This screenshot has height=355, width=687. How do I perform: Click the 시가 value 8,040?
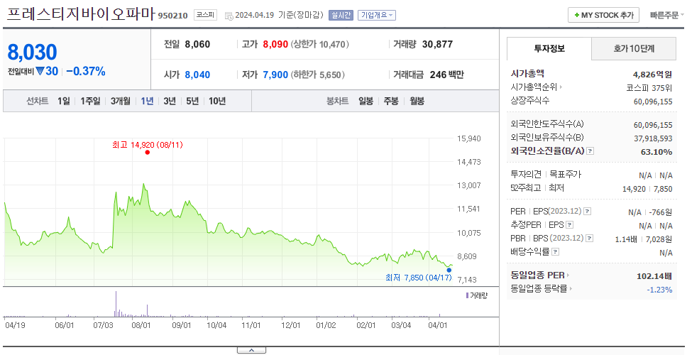(197, 75)
